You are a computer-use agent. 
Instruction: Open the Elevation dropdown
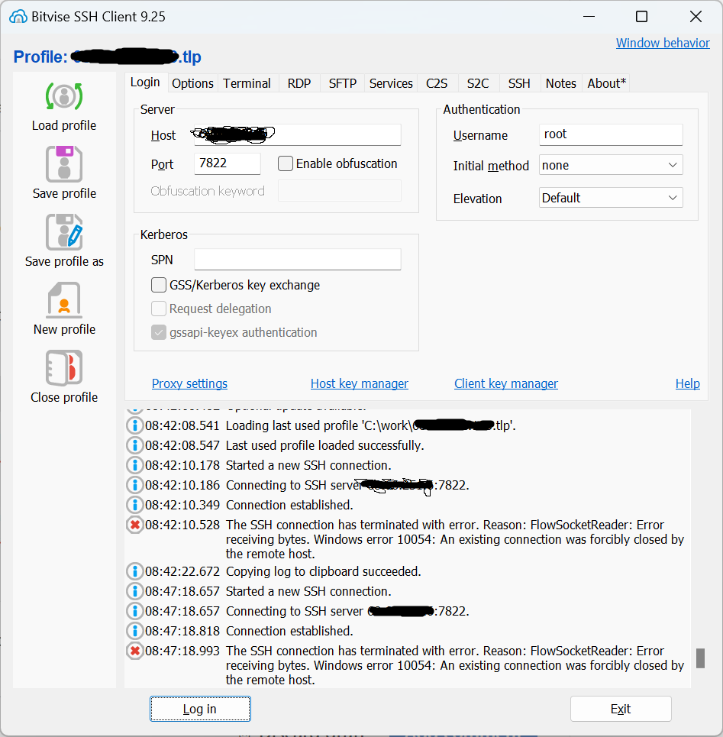tap(610, 198)
